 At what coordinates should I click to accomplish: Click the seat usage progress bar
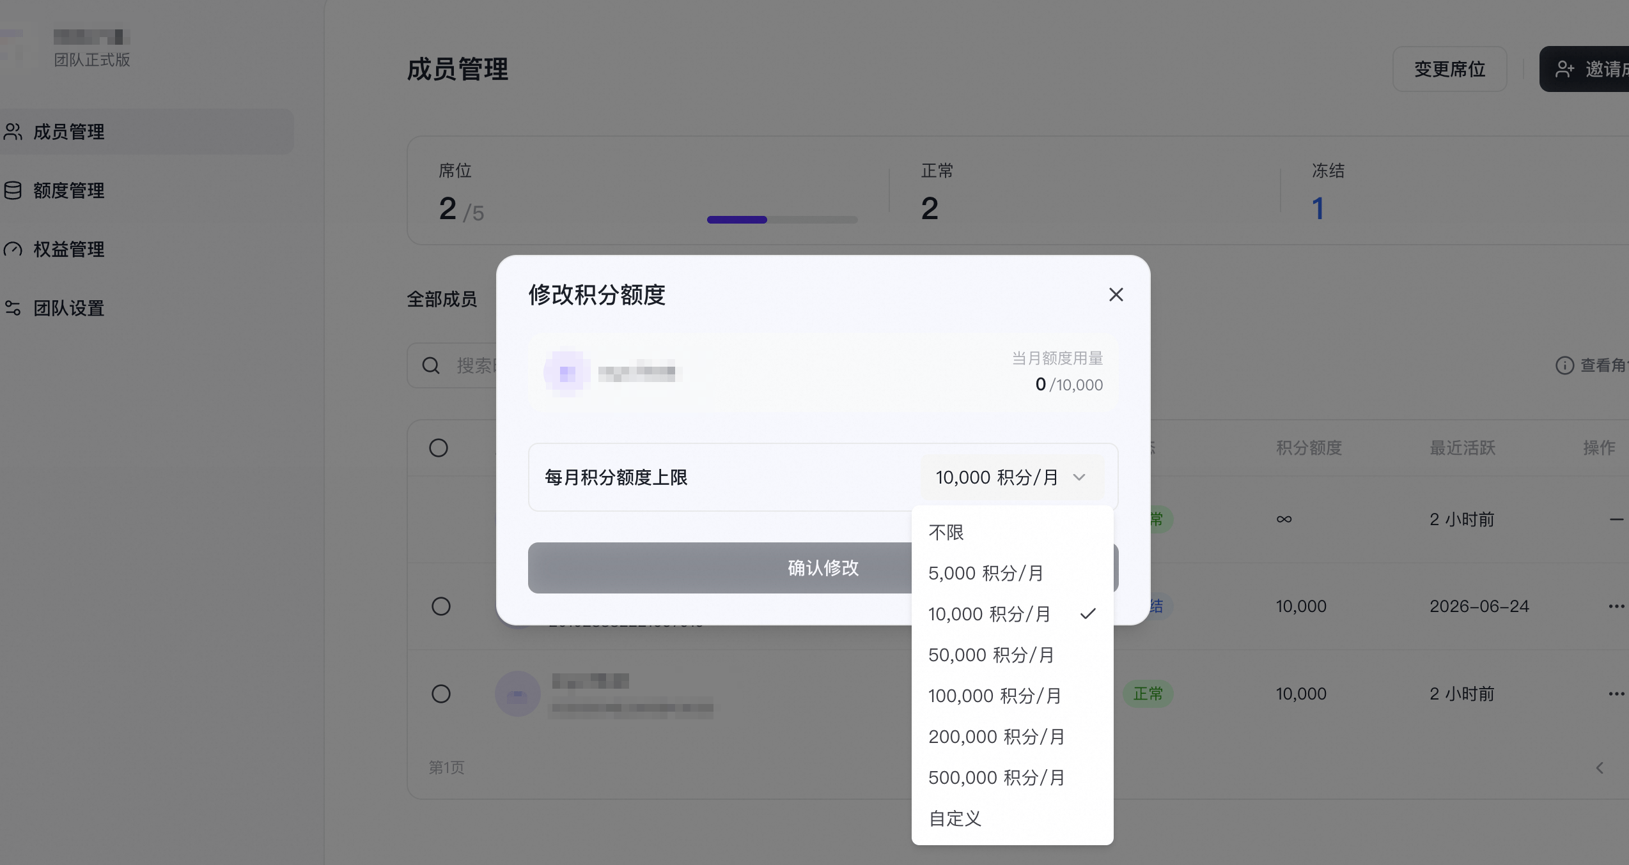(782, 220)
